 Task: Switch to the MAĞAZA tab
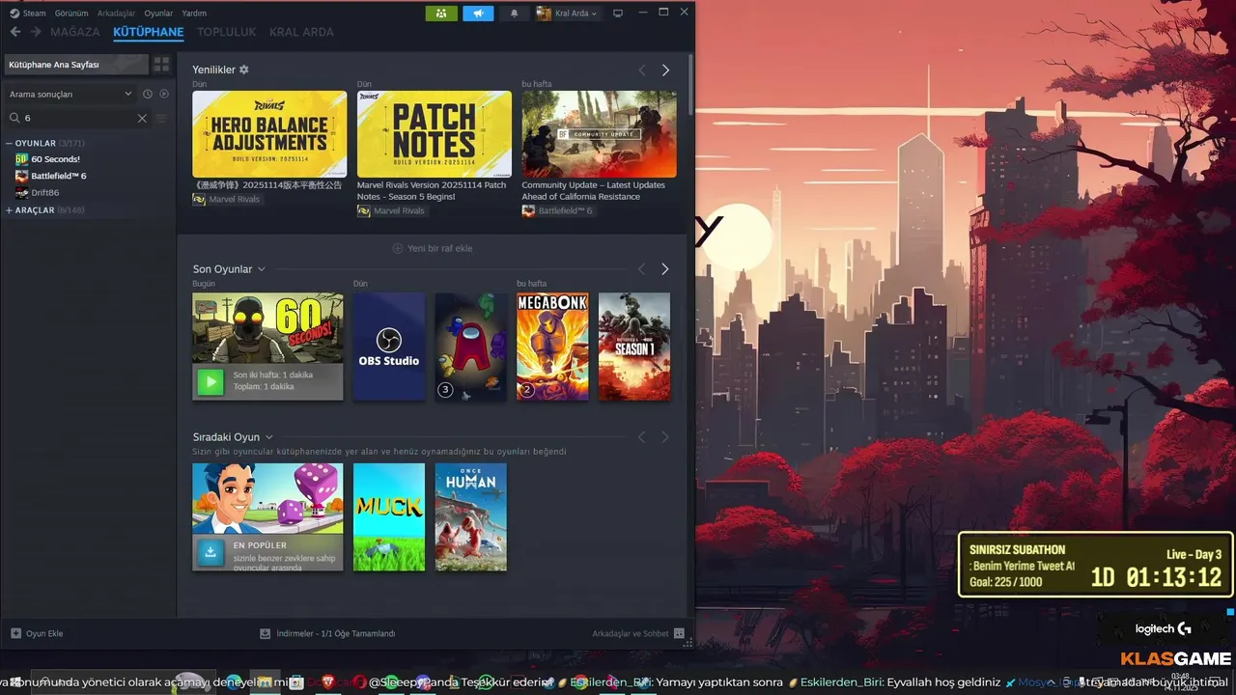click(74, 32)
